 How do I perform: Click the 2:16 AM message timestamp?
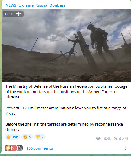click(x=121, y=139)
